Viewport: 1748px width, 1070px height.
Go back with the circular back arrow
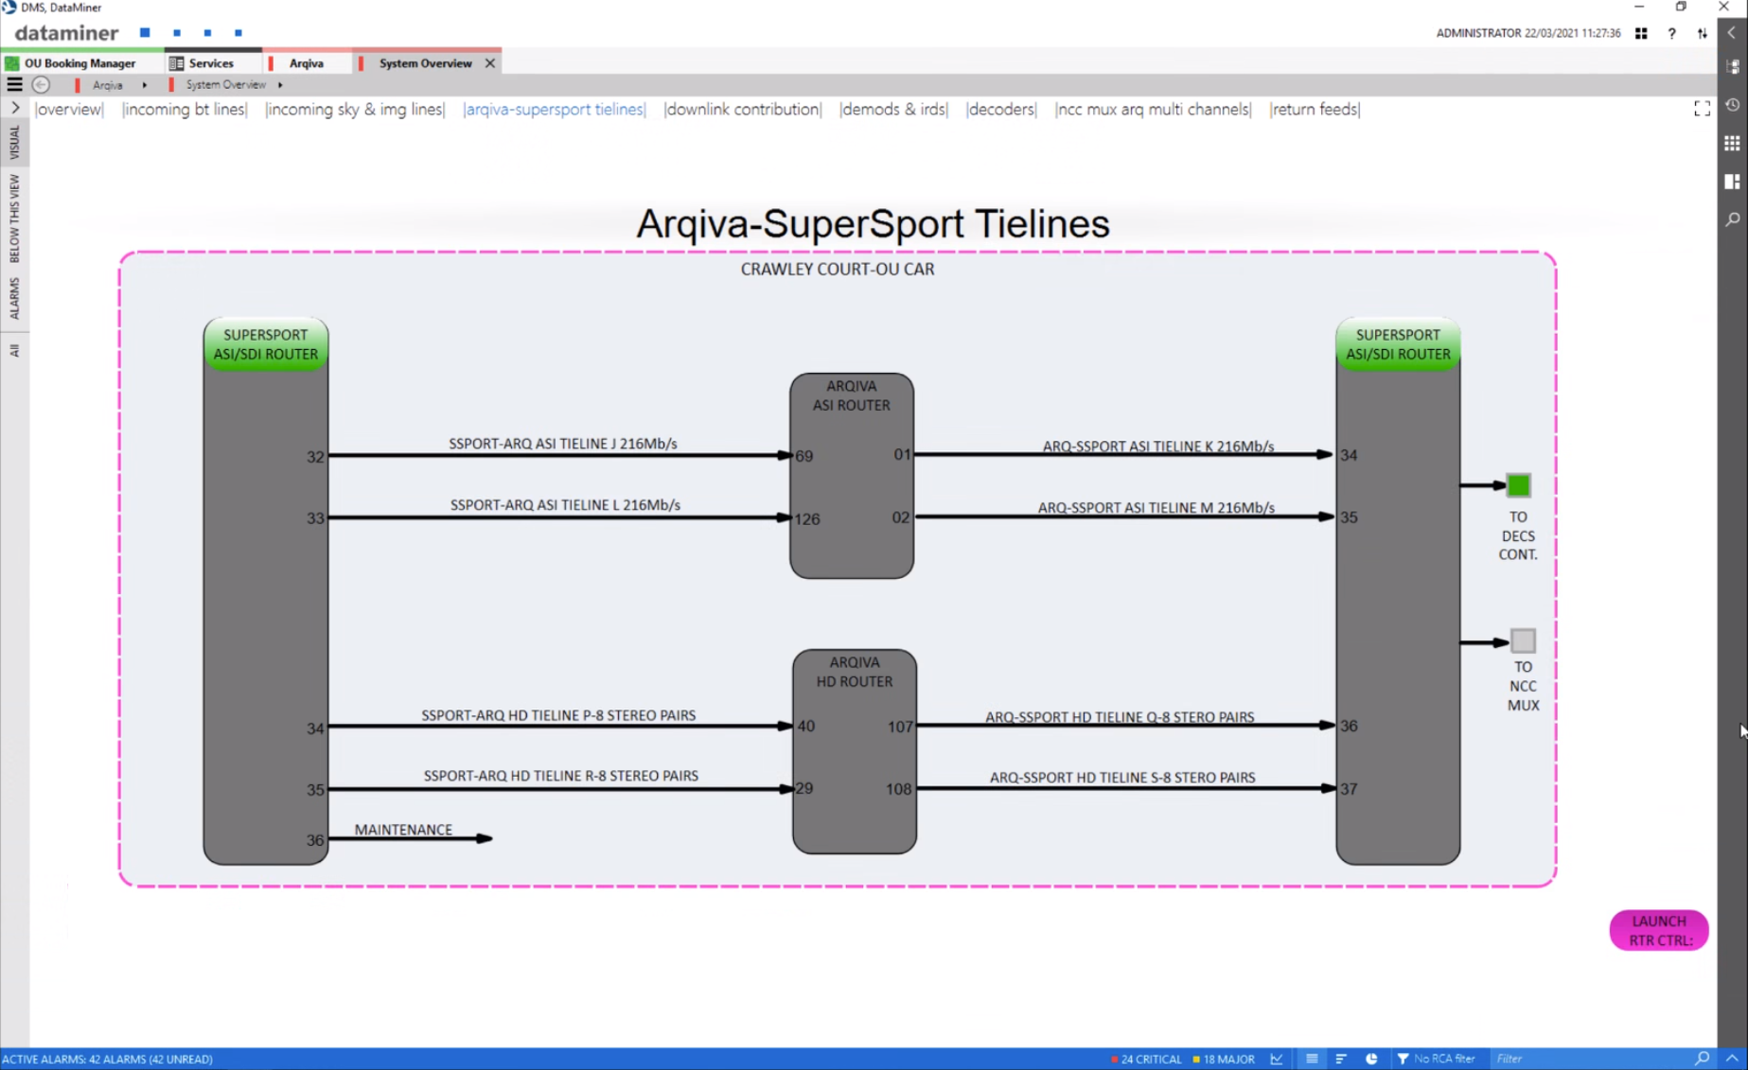click(41, 84)
